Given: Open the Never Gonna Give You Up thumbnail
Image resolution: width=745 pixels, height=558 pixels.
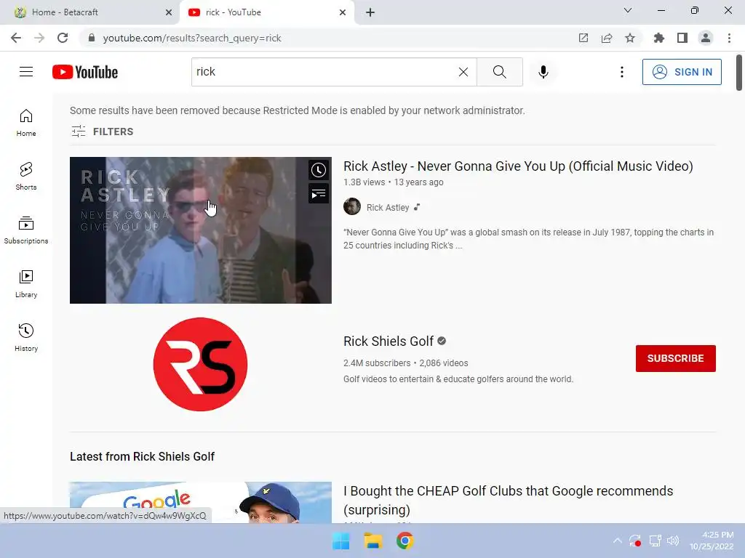Looking at the screenshot, I should click(x=201, y=230).
